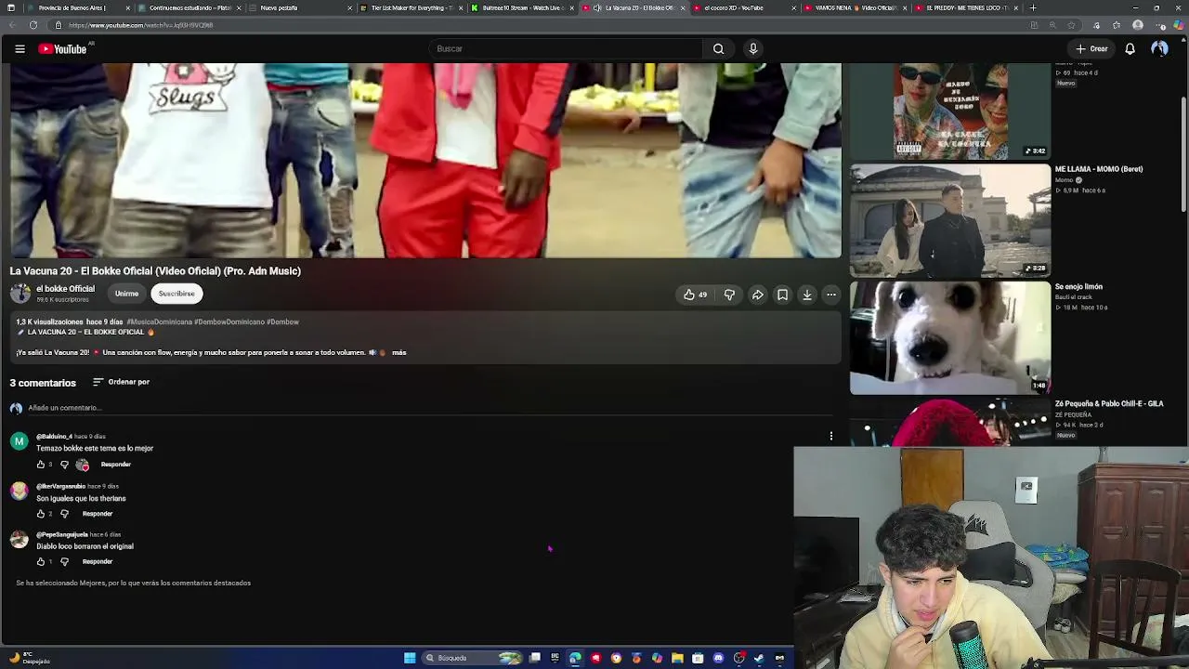The height and width of the screenshot is (669, 1189).
Task: Dislike the comment by @Balduino_4
Action: (64, 465)
